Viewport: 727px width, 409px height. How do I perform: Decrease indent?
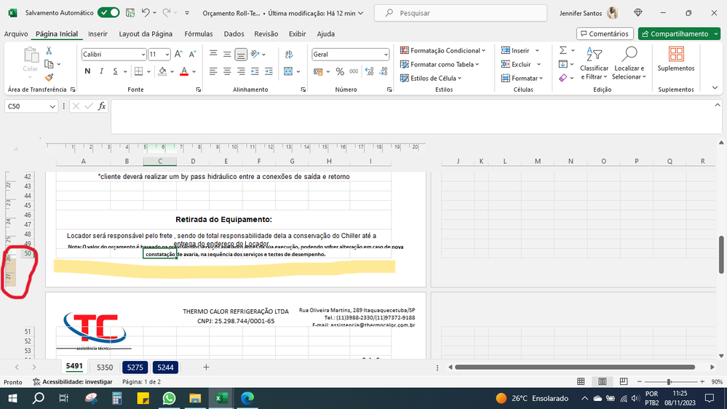(x=255, y=71)
